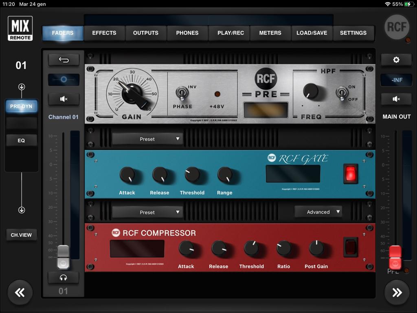Toggle +48V phantom power
Viewport: 417px width, 313px height.
217,94
